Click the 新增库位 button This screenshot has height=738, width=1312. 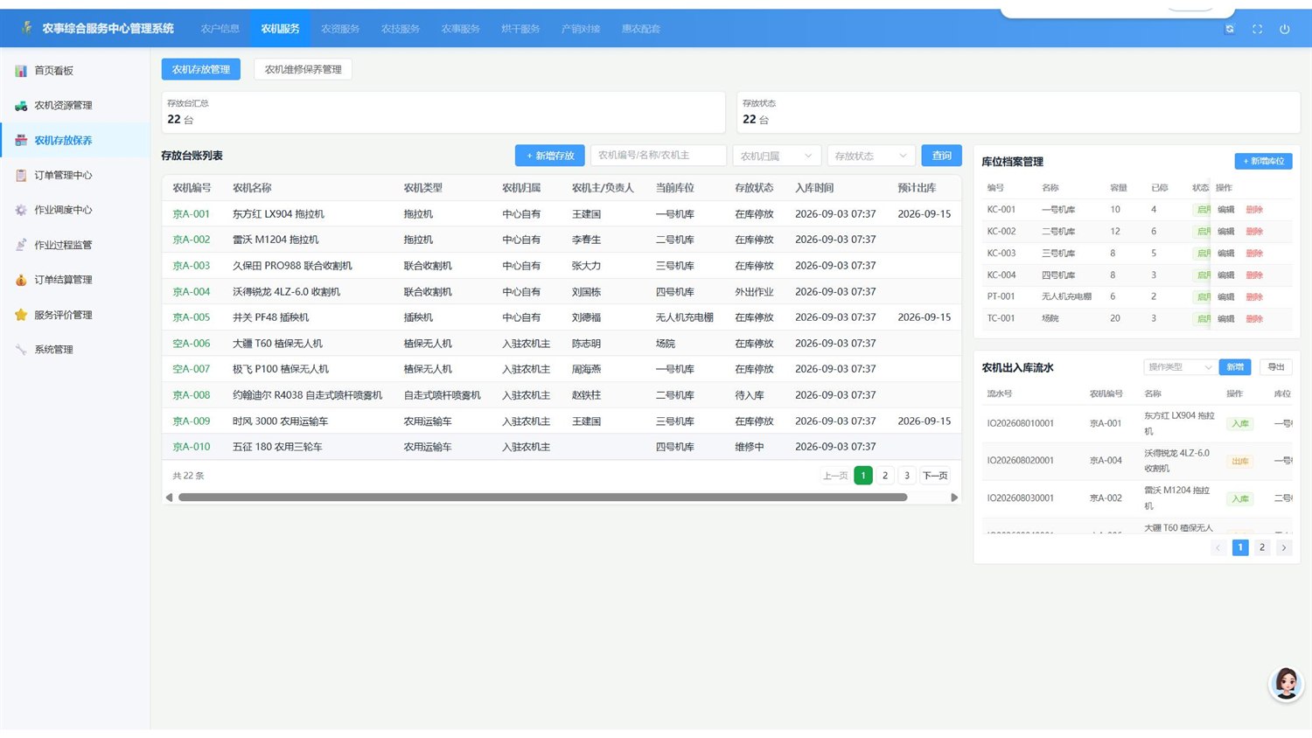(1264, 161)
